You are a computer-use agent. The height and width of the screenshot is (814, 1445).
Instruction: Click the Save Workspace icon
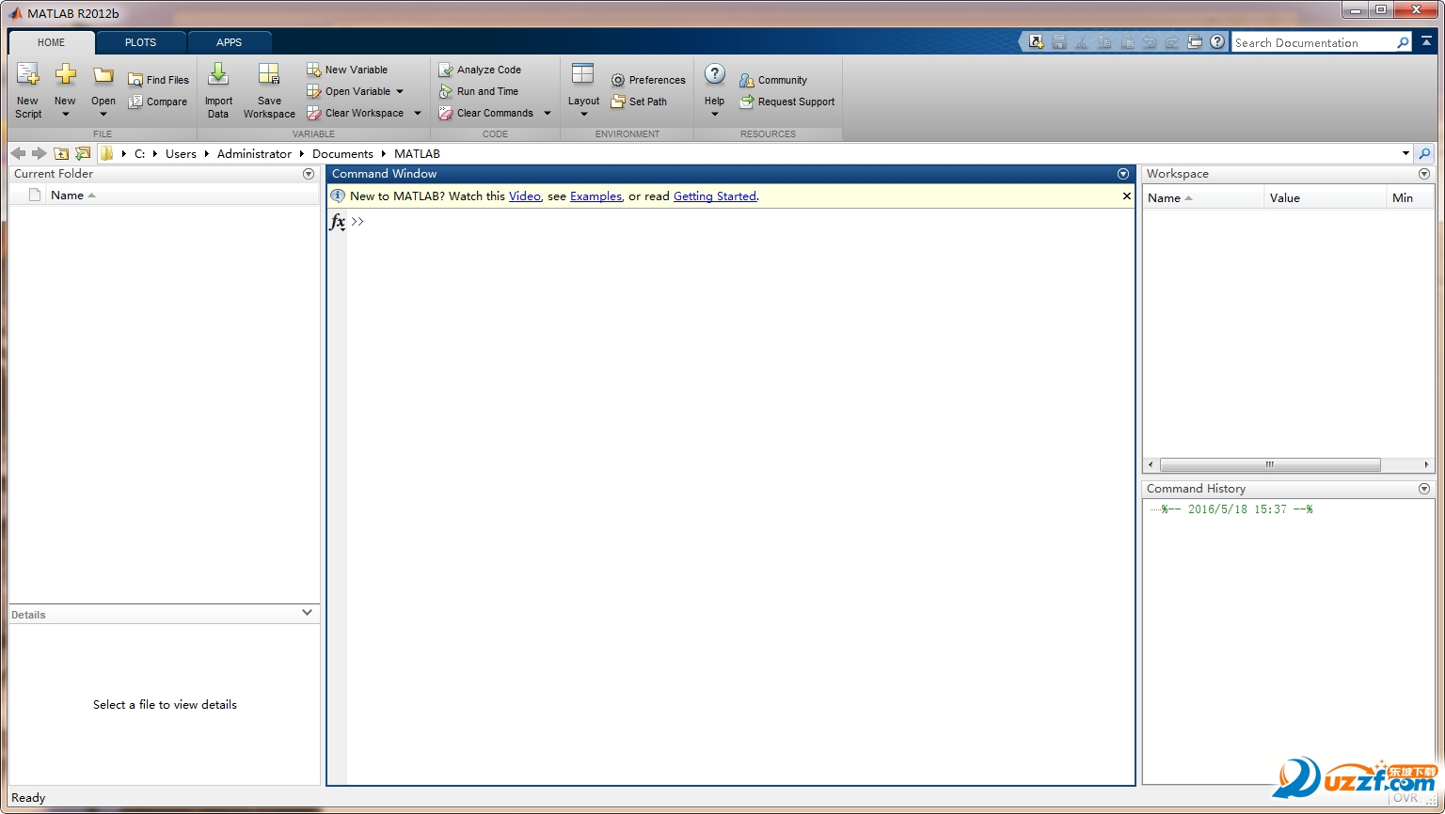(269, 75)
